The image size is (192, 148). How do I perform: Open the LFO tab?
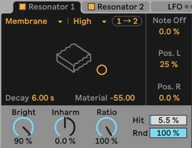(x=172, y=7)
